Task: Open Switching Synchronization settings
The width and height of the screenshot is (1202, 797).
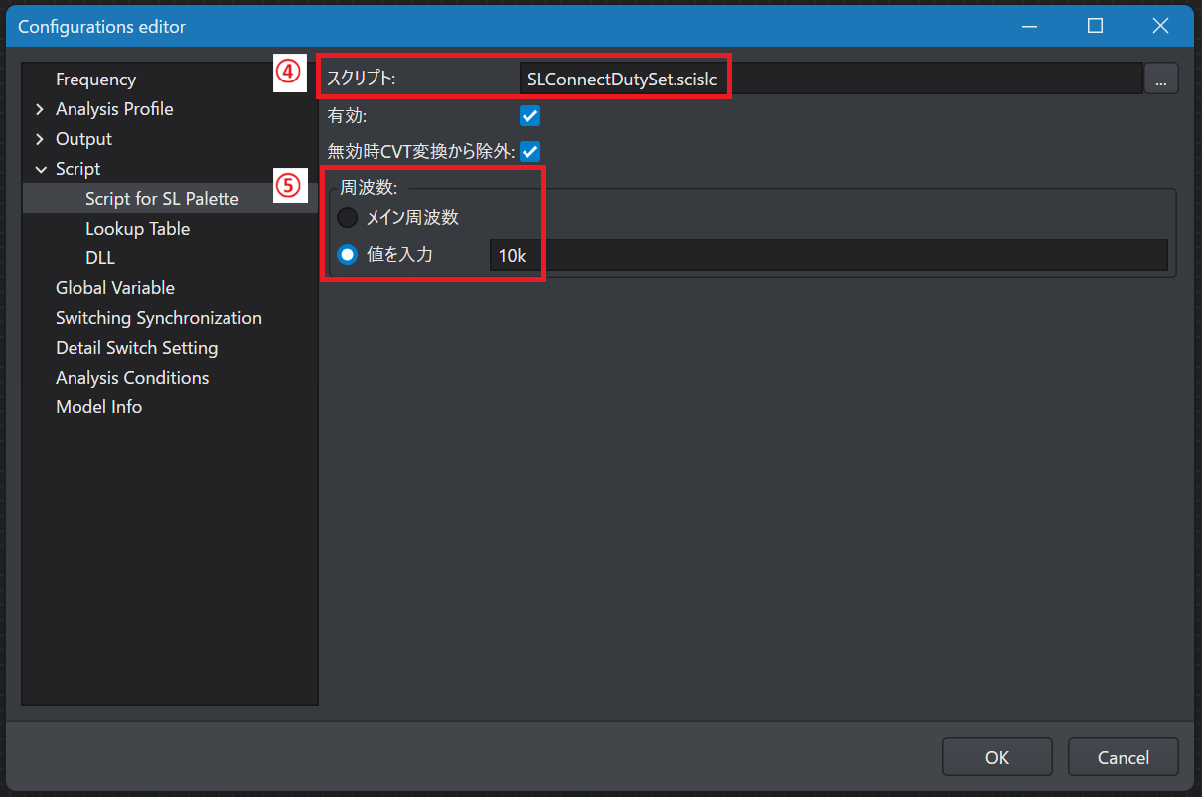Action: [159, 318]
